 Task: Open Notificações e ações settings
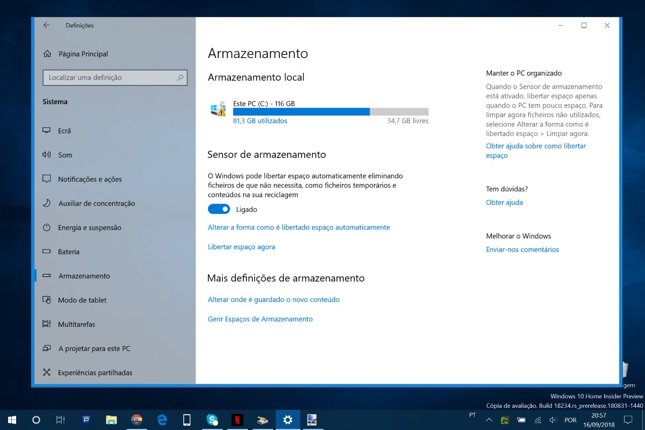(x=89, y=179)
